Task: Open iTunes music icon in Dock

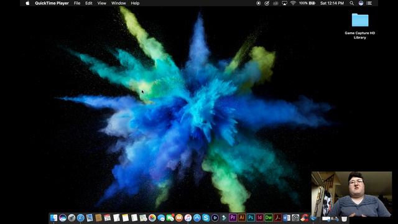Action: click(x=188, y=218)
